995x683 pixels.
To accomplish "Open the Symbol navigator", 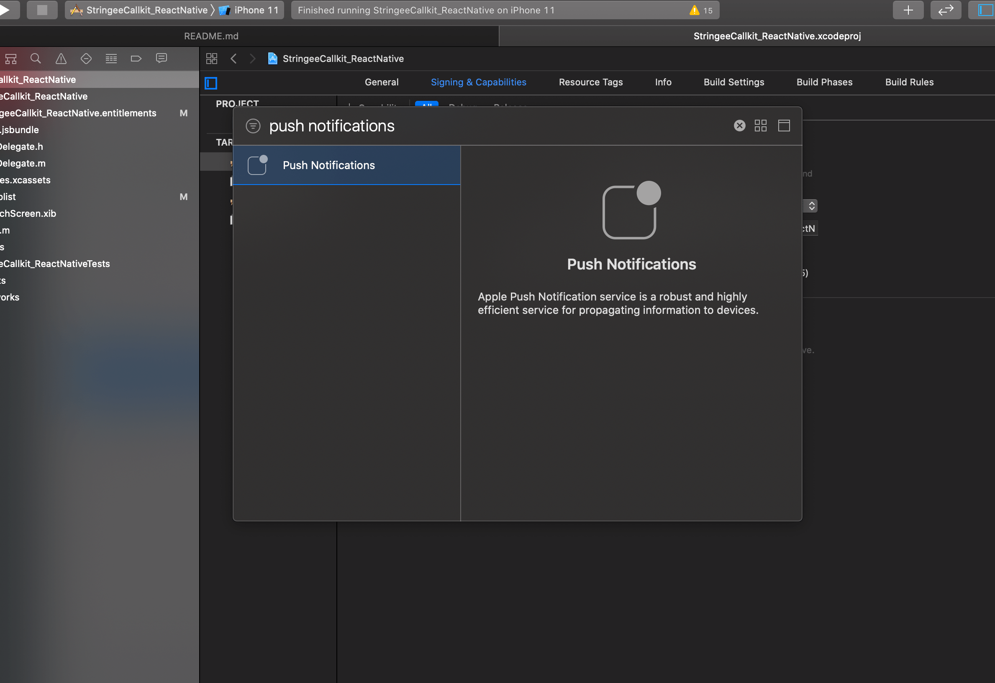I will (11, 59).
